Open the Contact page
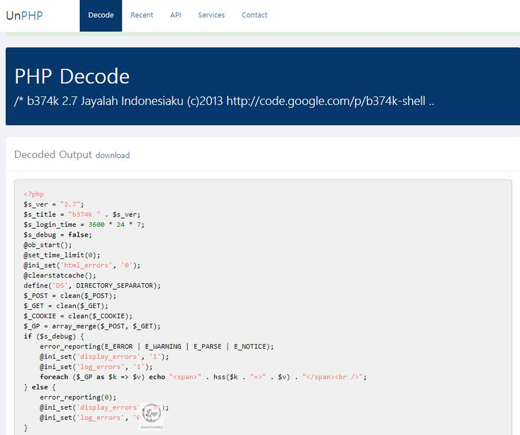Viewport: 520px width, 435px height. tap(254, 15)
